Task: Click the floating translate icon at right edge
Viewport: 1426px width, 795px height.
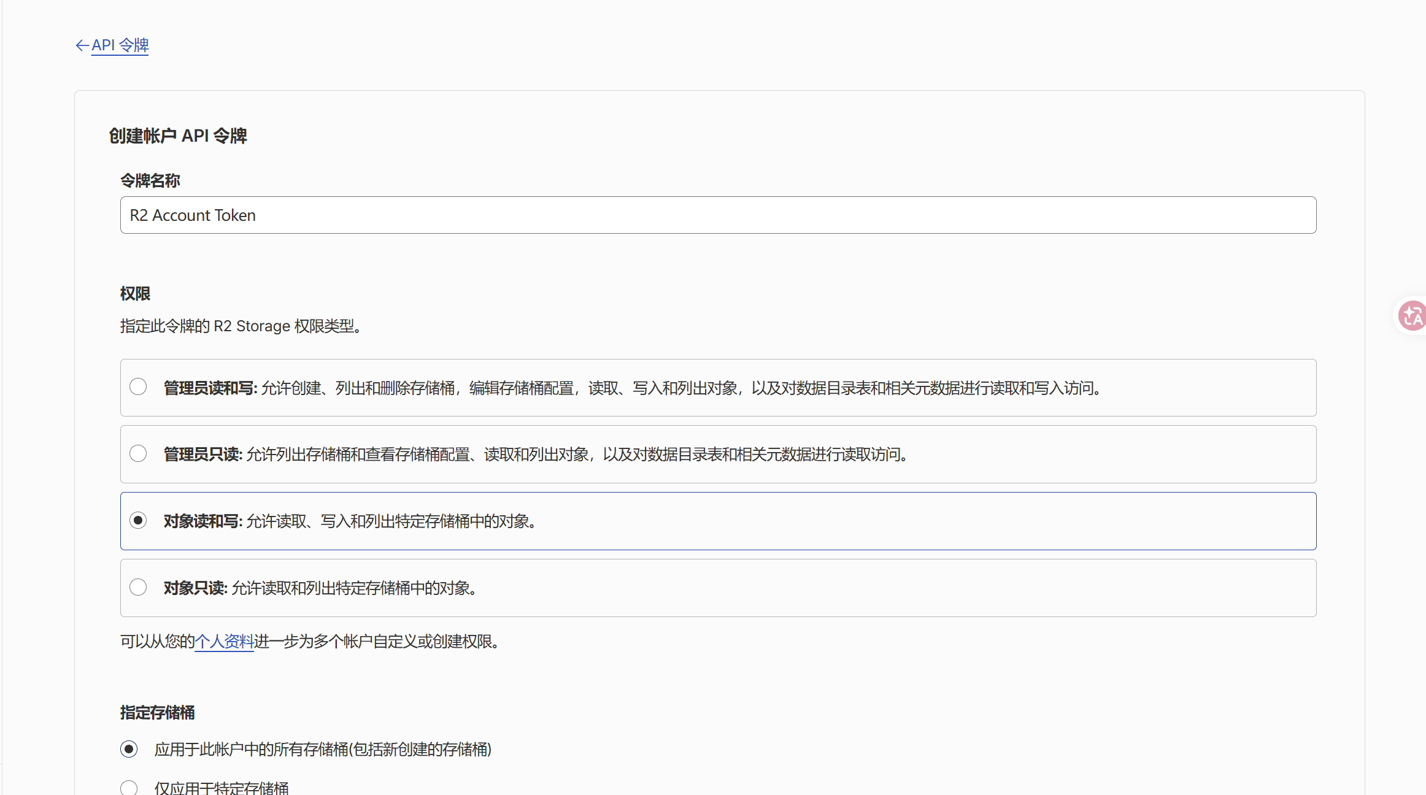Action: (1412, 316)
